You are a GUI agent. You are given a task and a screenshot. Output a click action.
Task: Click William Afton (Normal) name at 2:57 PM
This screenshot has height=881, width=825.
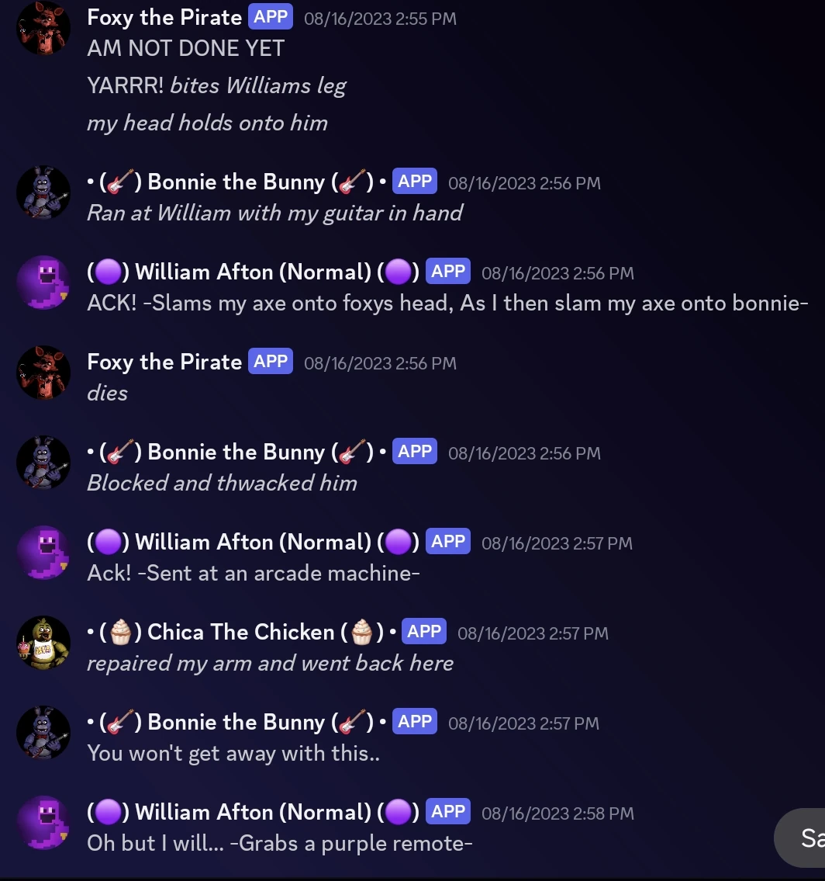(253, 543)
